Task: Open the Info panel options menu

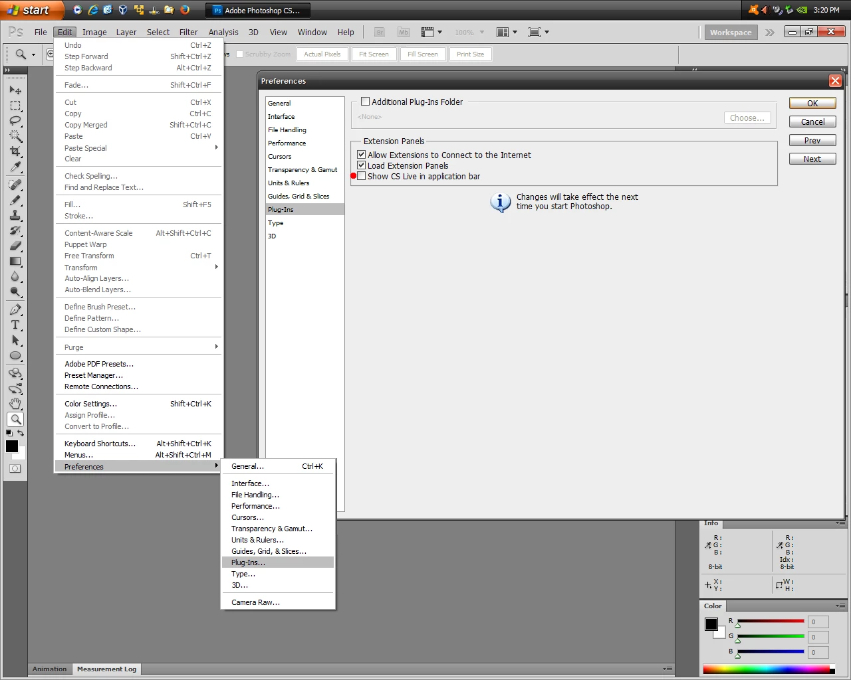Action: [x=840, y=523]
